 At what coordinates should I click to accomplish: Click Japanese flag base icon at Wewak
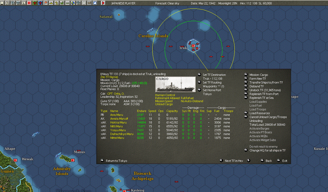pyautogui.click(x=15, y=160)
